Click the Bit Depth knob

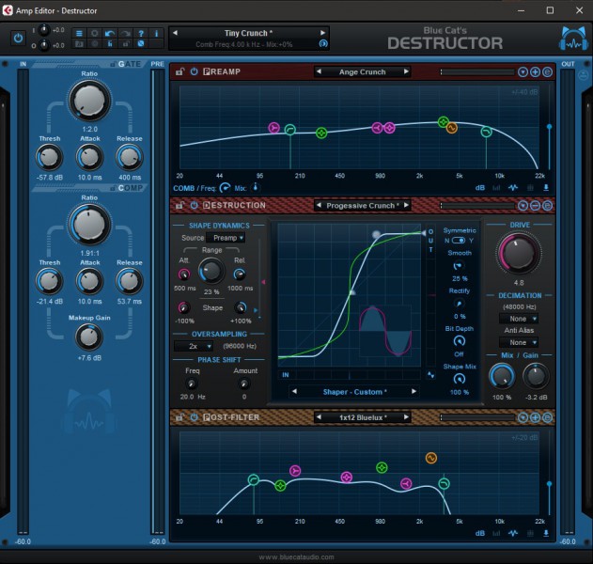460,341
